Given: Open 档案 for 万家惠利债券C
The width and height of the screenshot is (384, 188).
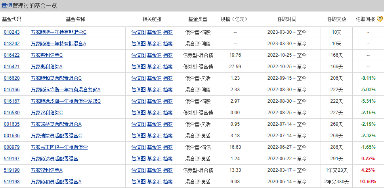Looking at the screenshot, I should coord(168,55).
